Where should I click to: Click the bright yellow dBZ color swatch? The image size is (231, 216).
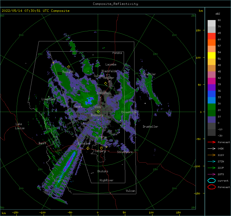click(x=211, y=55)
